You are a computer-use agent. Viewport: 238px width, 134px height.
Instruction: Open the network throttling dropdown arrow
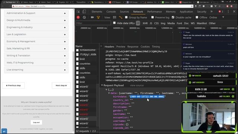pos(223,17)
